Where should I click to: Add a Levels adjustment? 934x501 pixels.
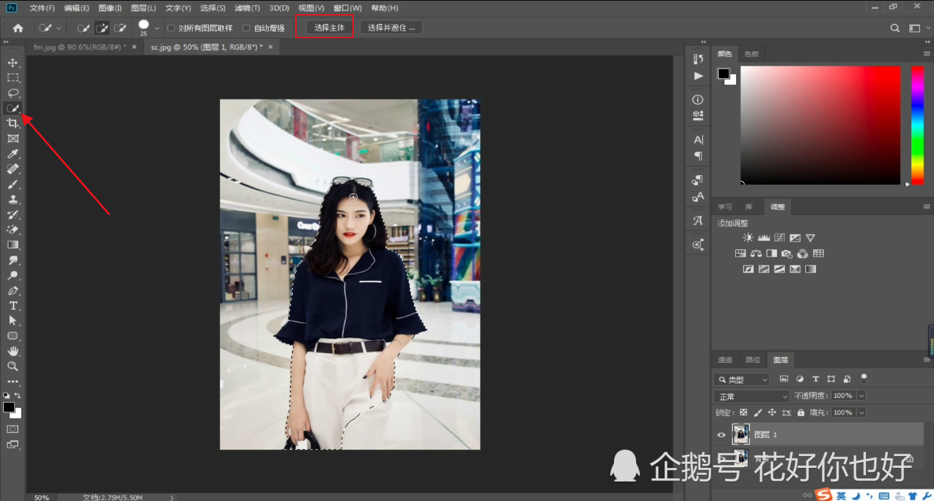point(764,238)
